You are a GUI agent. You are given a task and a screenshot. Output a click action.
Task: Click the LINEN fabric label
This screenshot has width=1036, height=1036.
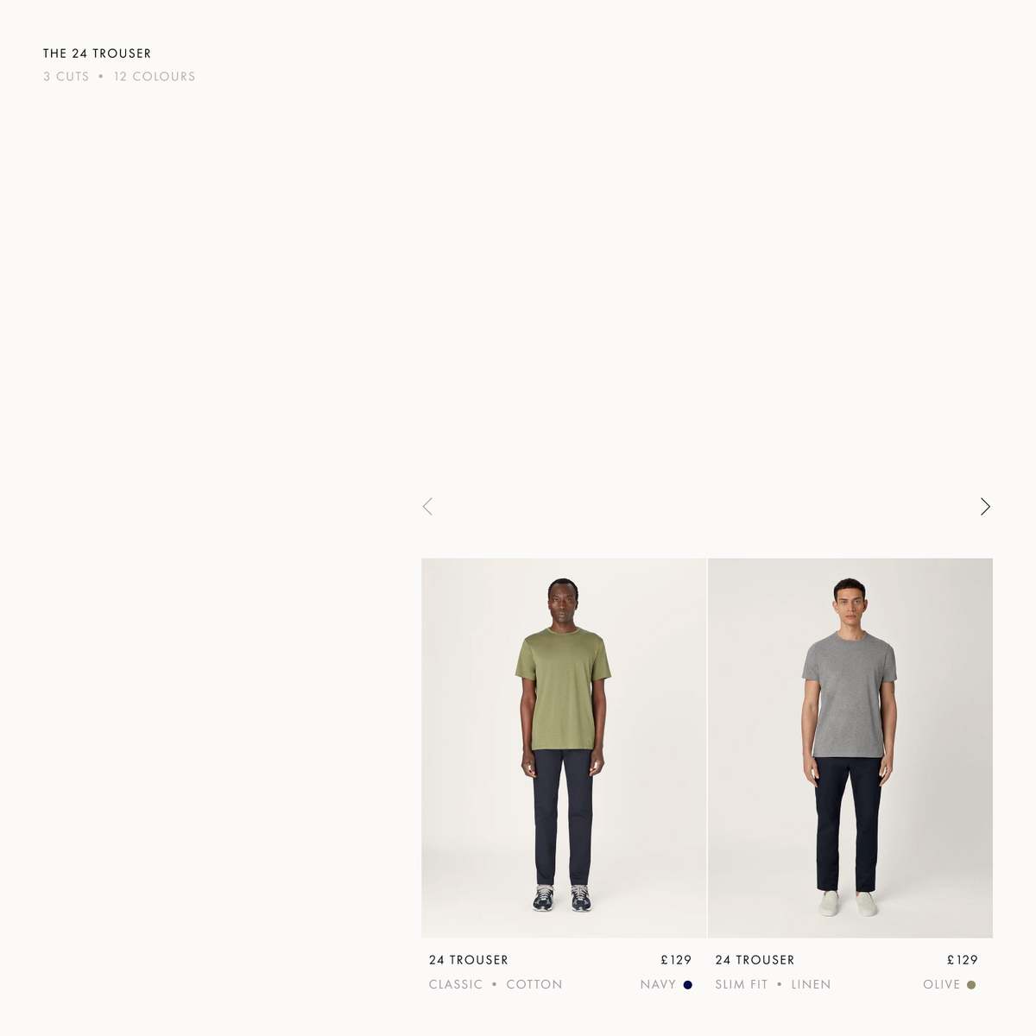point(812,985)
